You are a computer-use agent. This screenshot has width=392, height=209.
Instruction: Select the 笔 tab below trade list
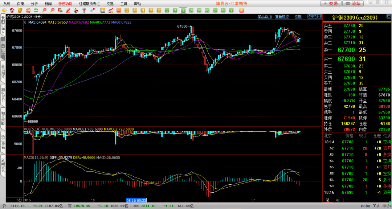pyautogui.click(x=327, y=200)
